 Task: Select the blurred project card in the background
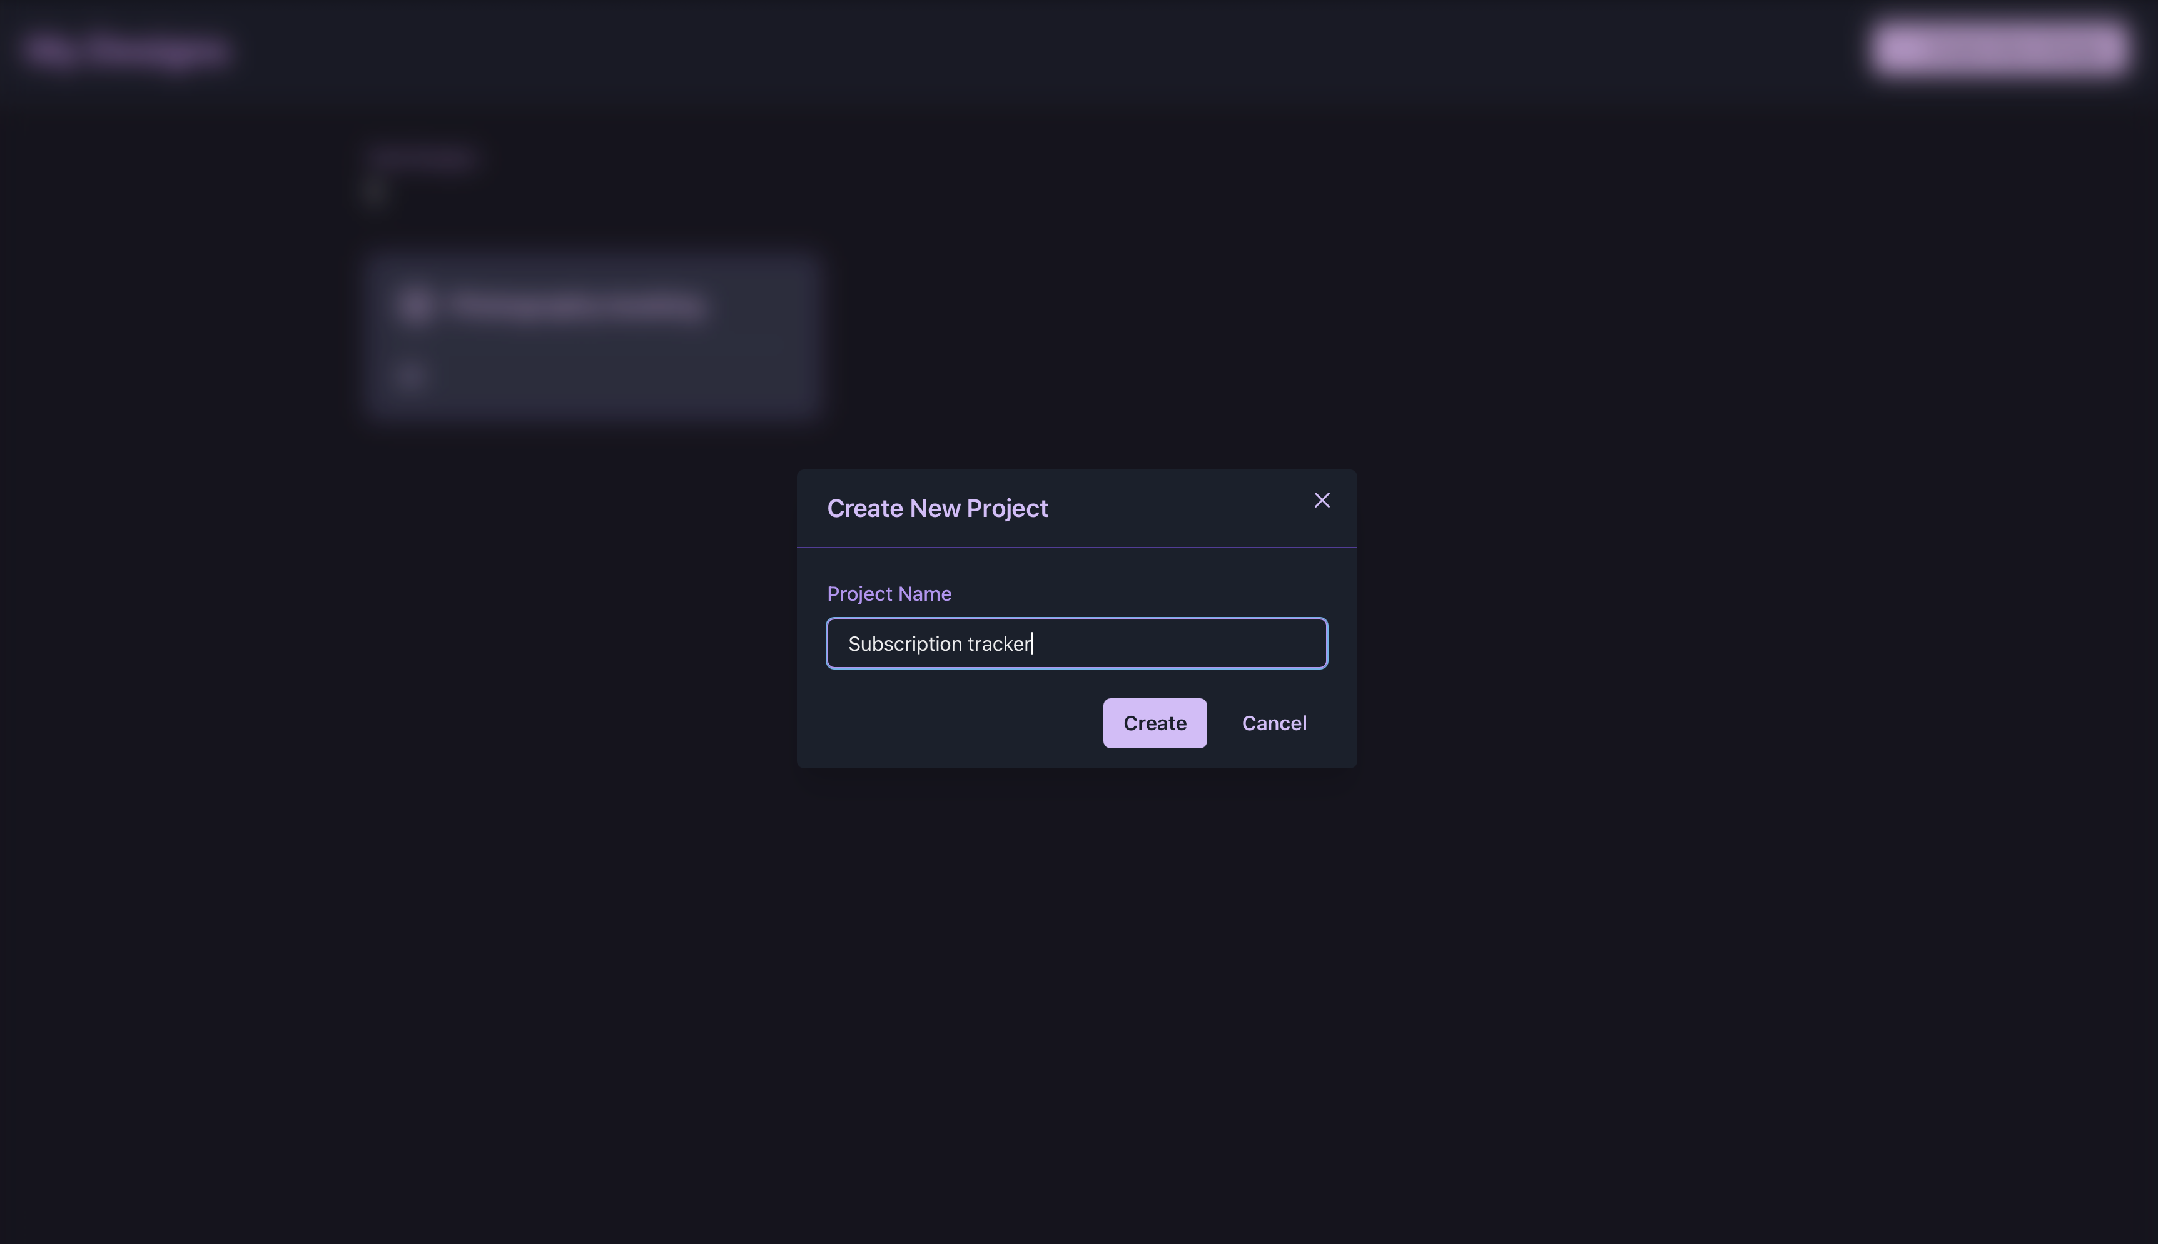point(593,359)
